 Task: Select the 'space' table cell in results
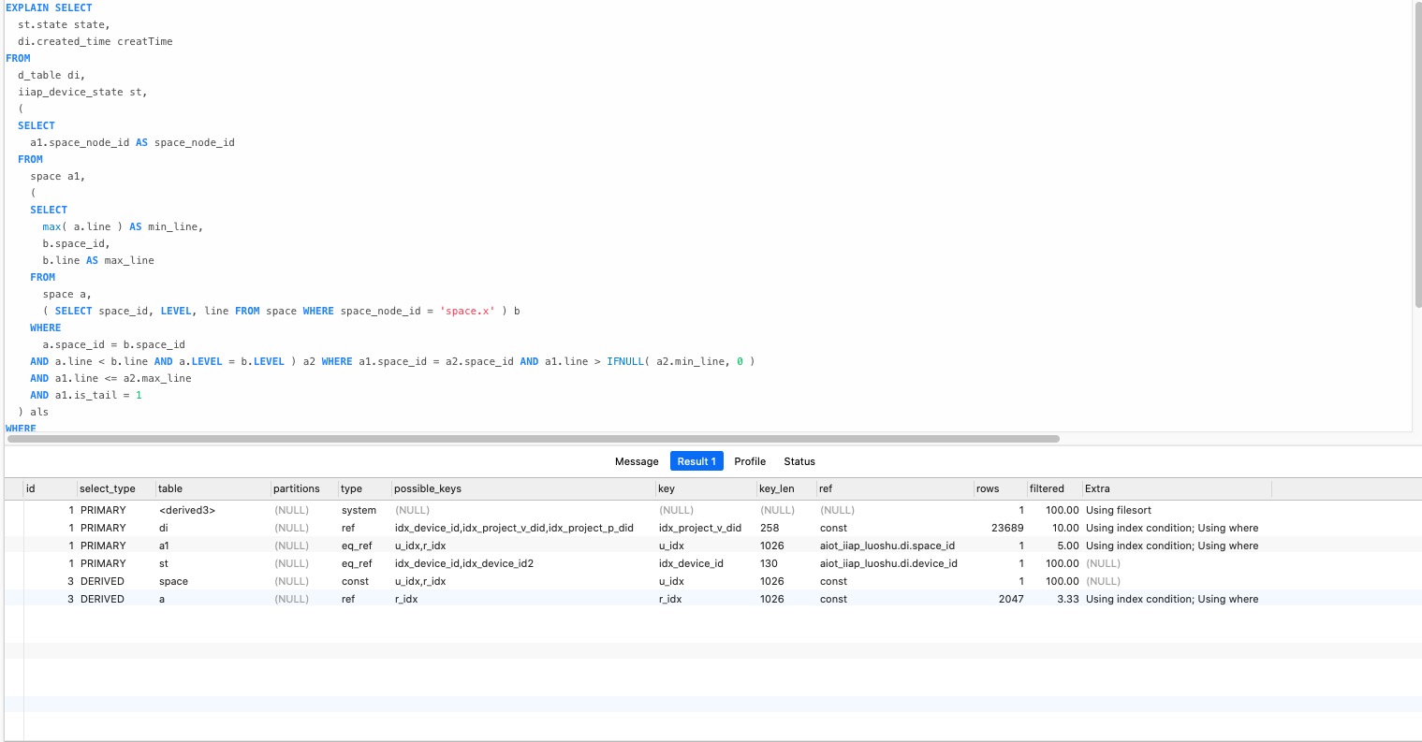click(x=173, y=581)
